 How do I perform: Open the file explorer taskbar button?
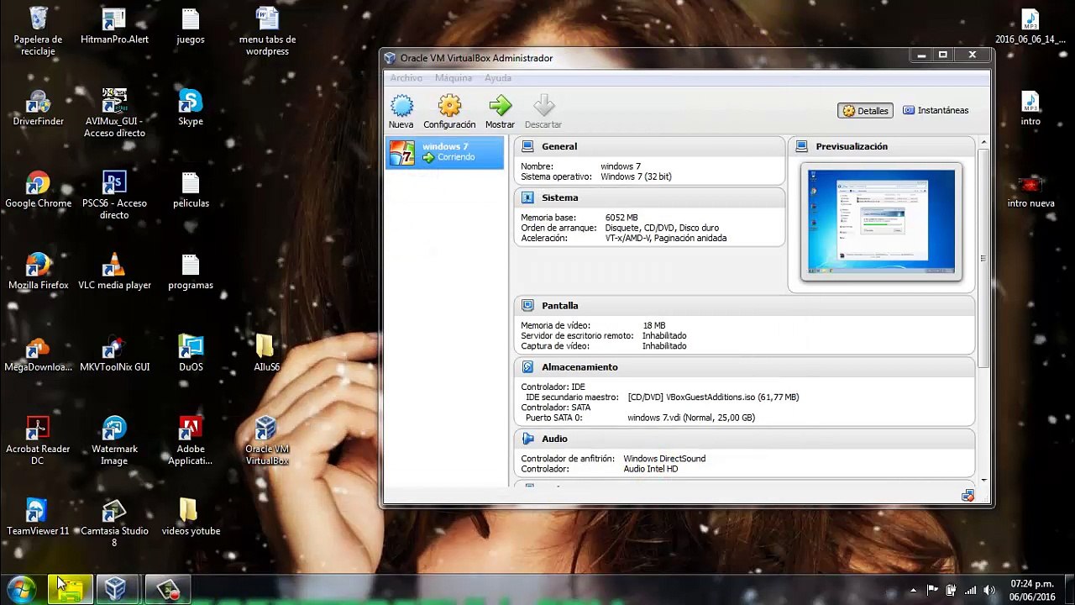71,590
